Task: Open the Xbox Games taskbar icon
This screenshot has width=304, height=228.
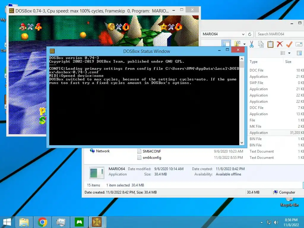Action: click(79, 222)
